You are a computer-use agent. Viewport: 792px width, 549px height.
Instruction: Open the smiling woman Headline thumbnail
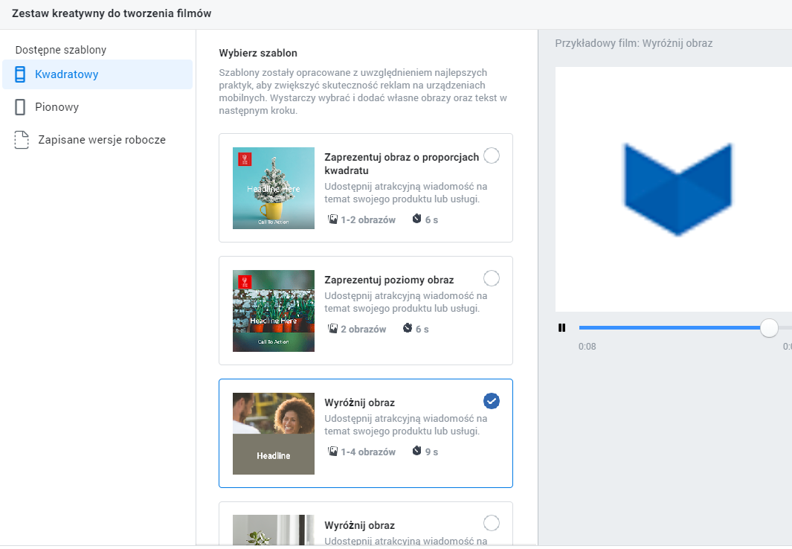pos(274,434)
